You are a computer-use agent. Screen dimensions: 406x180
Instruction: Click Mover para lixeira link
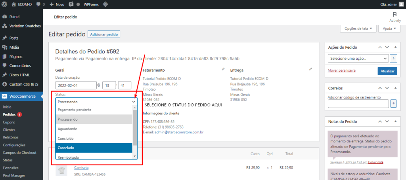341,70
